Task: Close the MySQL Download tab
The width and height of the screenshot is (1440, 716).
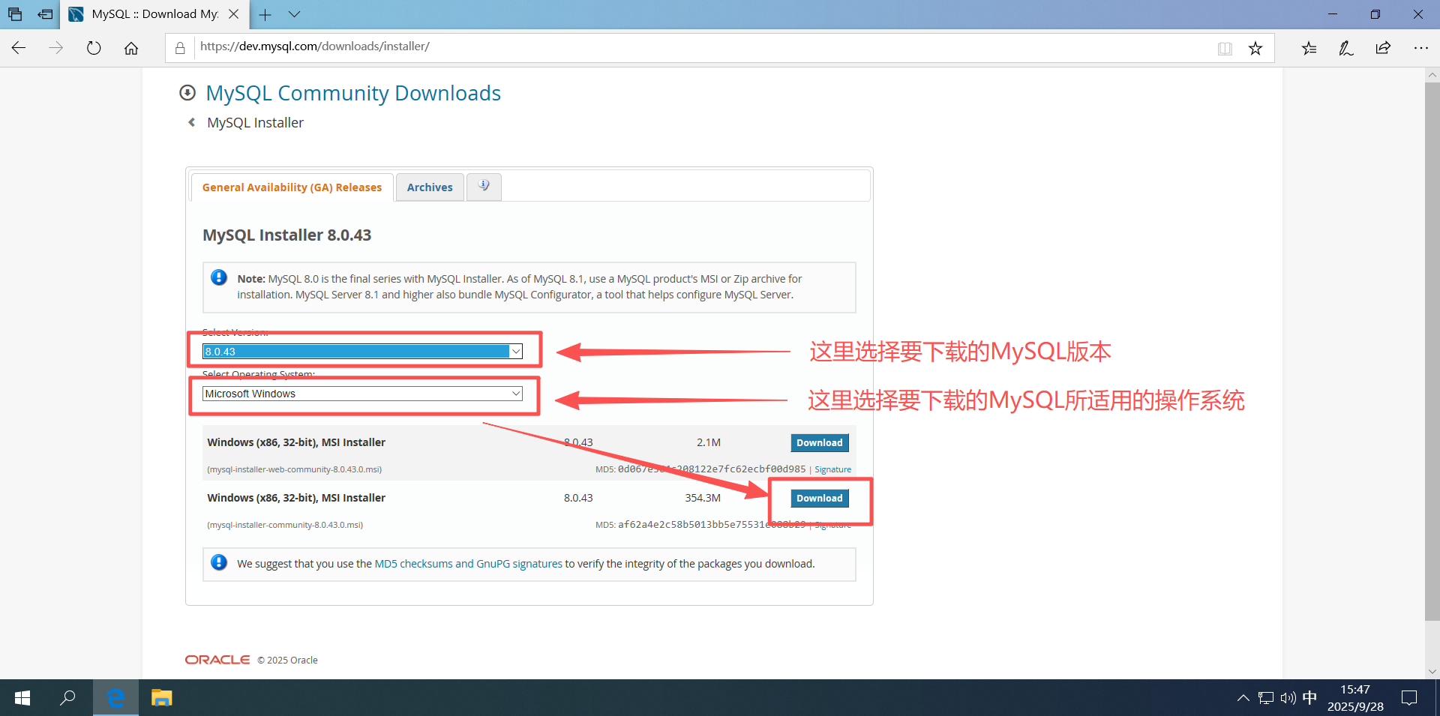Action: pos(233,14)
